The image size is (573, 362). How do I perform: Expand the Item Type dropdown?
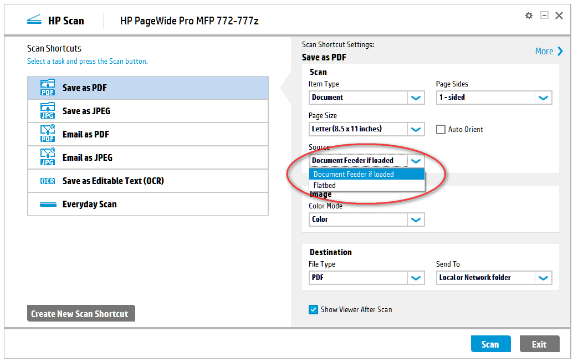(416, 98)
